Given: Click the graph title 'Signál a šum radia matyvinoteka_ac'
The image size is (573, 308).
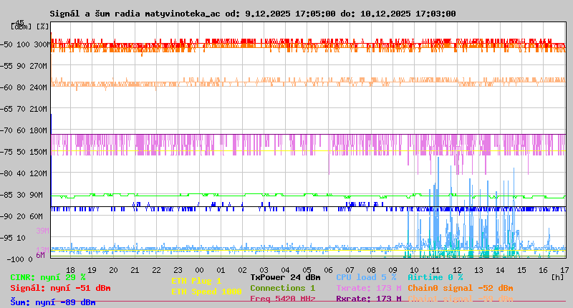Looking at the screenshot, I should tap(135, 14).
